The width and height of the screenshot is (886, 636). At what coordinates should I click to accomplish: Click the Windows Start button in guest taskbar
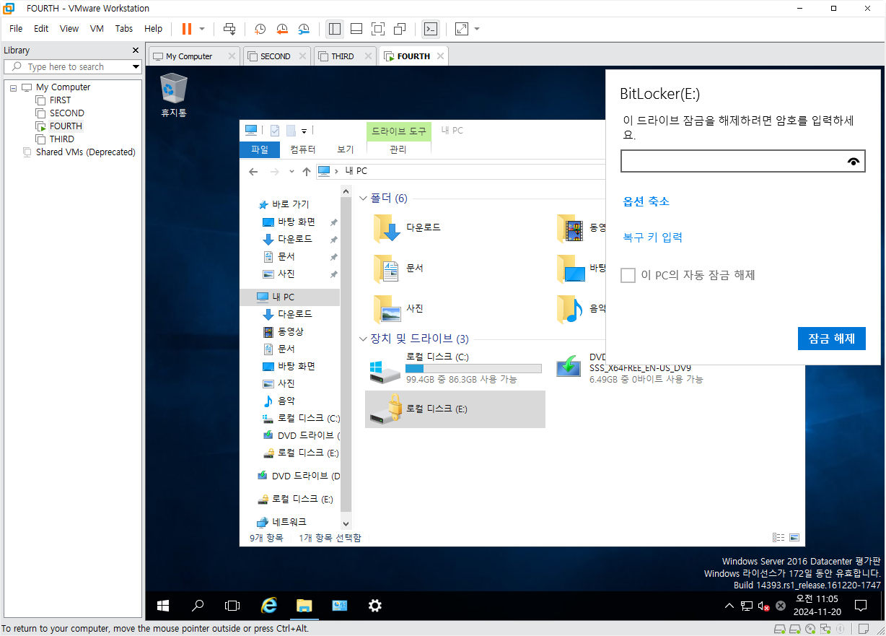[163, 606]
